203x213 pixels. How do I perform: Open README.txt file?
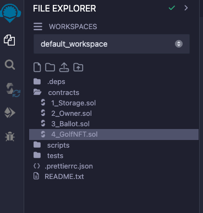(x=64, y=177)
